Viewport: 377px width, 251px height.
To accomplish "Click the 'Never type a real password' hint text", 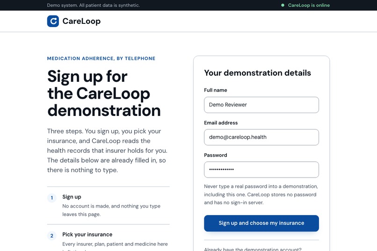I will (261, 194).
